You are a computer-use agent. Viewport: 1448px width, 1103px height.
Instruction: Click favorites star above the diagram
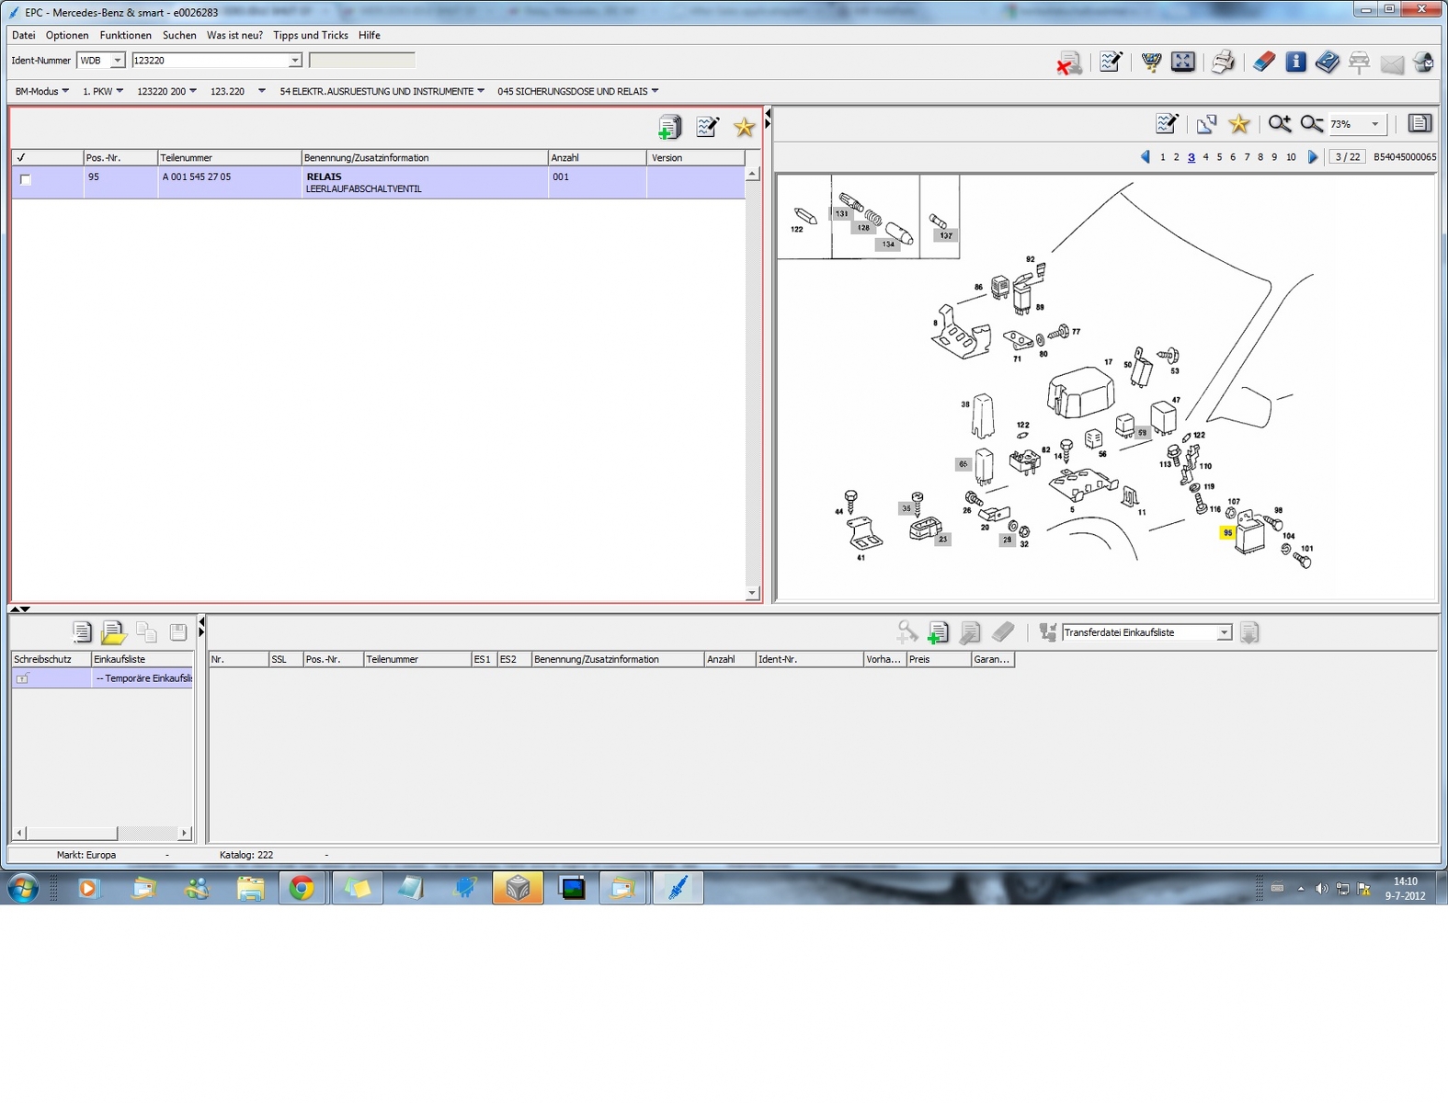pos(1239,123)
